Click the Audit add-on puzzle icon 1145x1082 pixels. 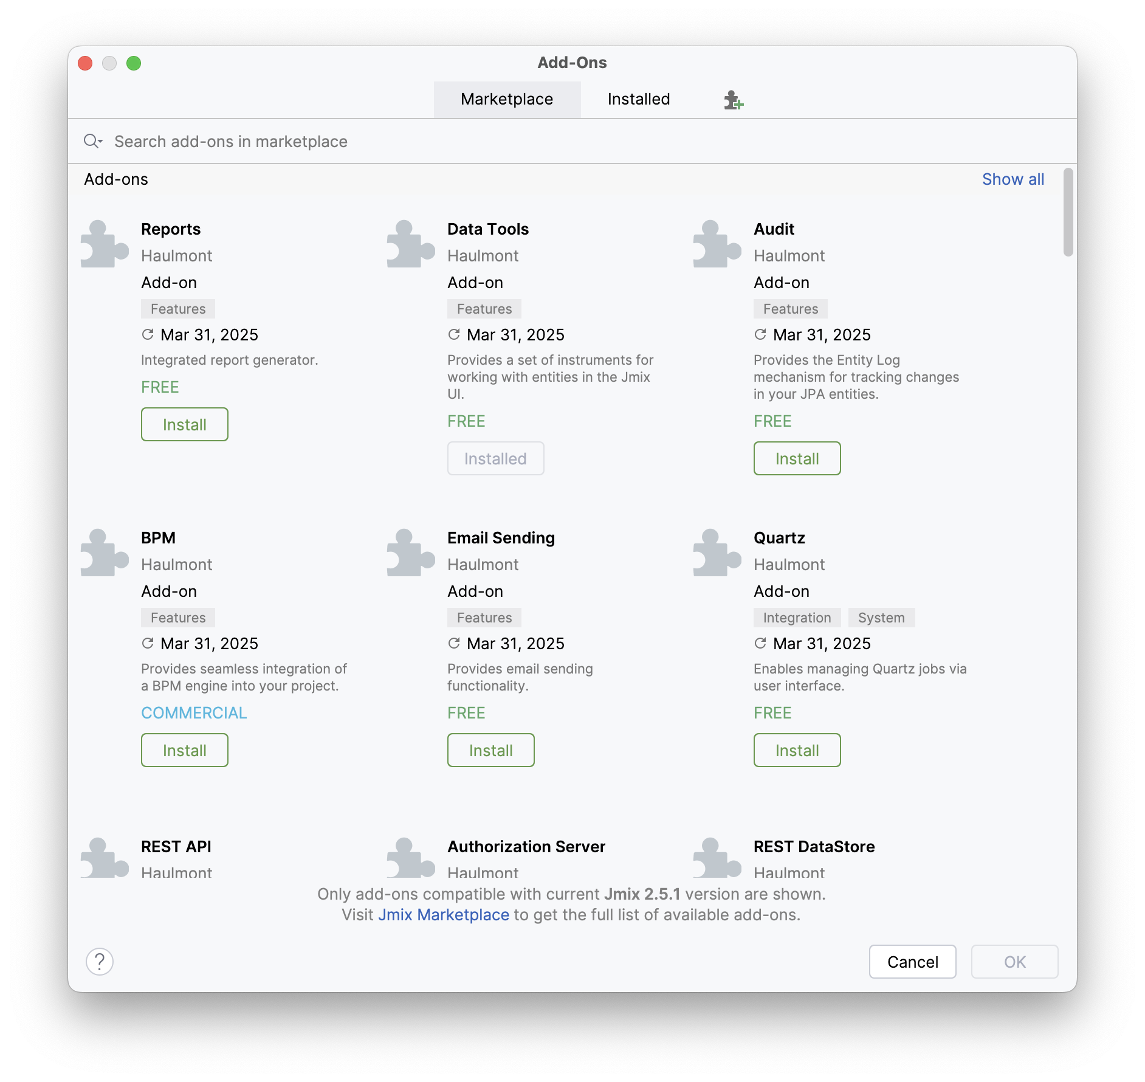tap(717, 244)
